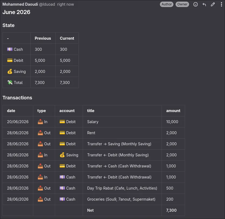
Task: Click the Debit card icon on the Rent row
Action: coord(62,133)
